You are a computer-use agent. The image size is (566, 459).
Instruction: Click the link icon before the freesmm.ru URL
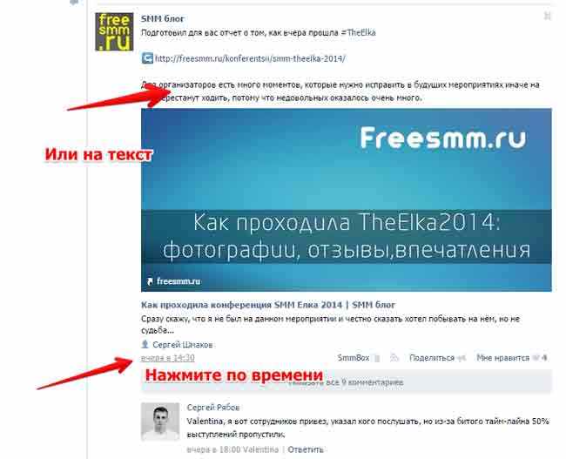(x=147, y=58)
